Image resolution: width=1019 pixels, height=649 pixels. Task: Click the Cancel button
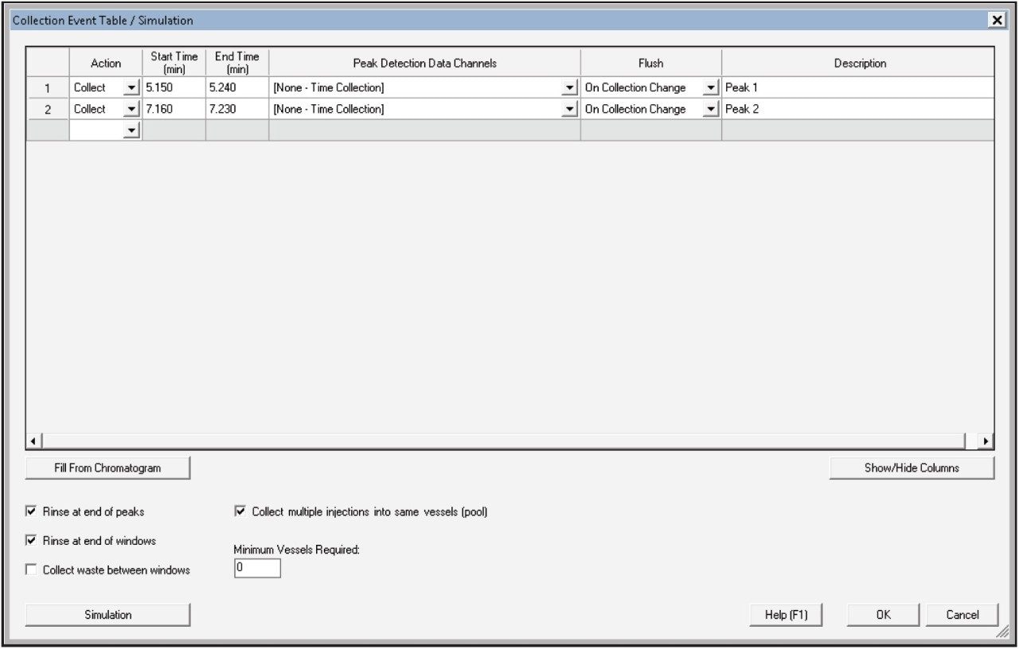click(962, 615)
